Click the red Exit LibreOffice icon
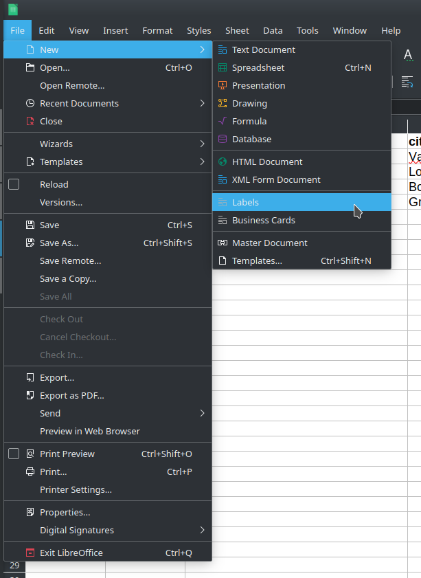Screen dimensions: 421x578 pos(30,553)
